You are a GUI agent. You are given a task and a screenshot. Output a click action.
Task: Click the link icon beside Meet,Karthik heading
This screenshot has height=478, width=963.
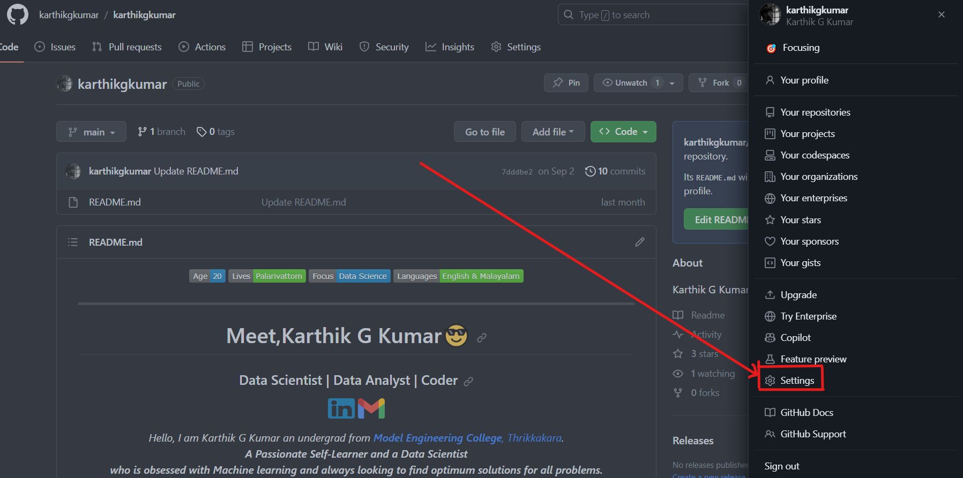(482, 337)
